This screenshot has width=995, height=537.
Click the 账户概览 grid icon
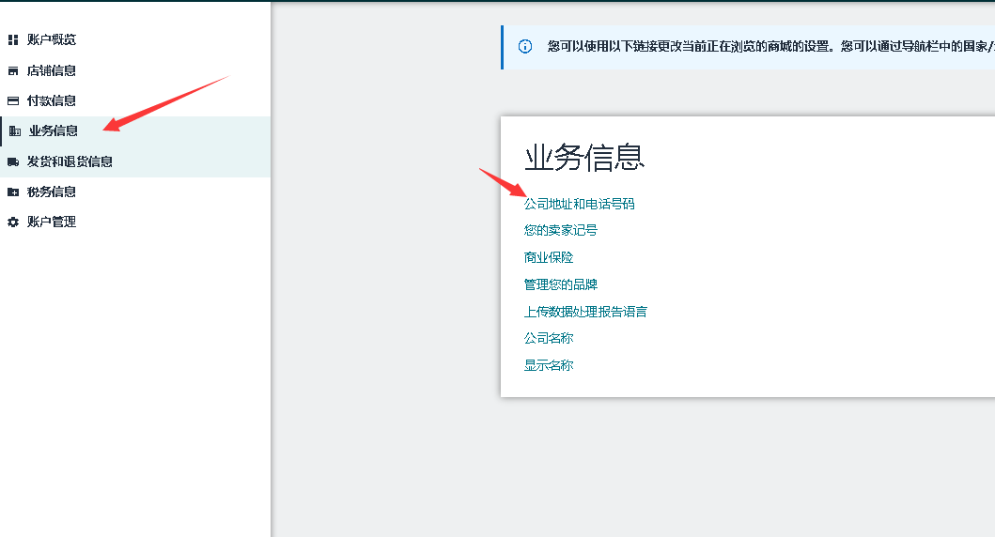coord(13,40)
